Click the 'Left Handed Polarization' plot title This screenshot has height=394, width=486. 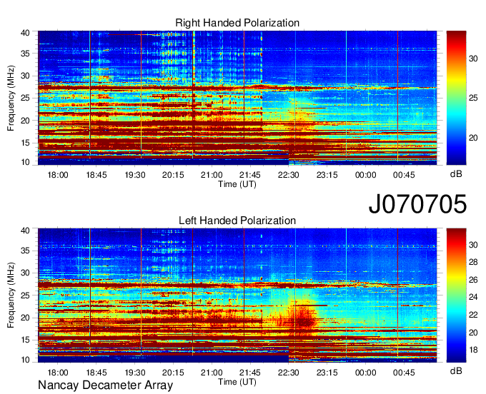237,221
